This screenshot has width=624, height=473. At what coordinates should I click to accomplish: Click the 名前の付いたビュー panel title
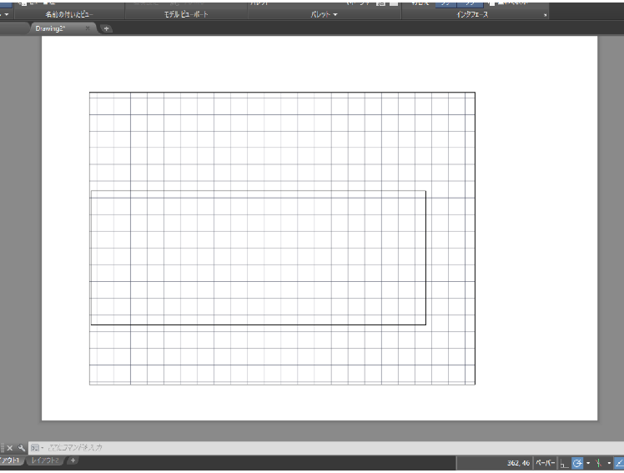69,14
